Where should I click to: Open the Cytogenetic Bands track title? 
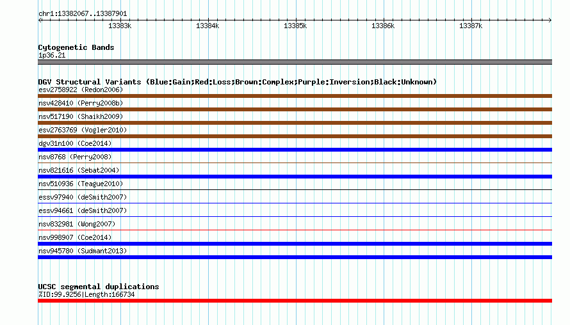[76, 47]
